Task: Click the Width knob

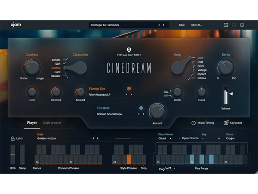Action: (x=177, y=92)
